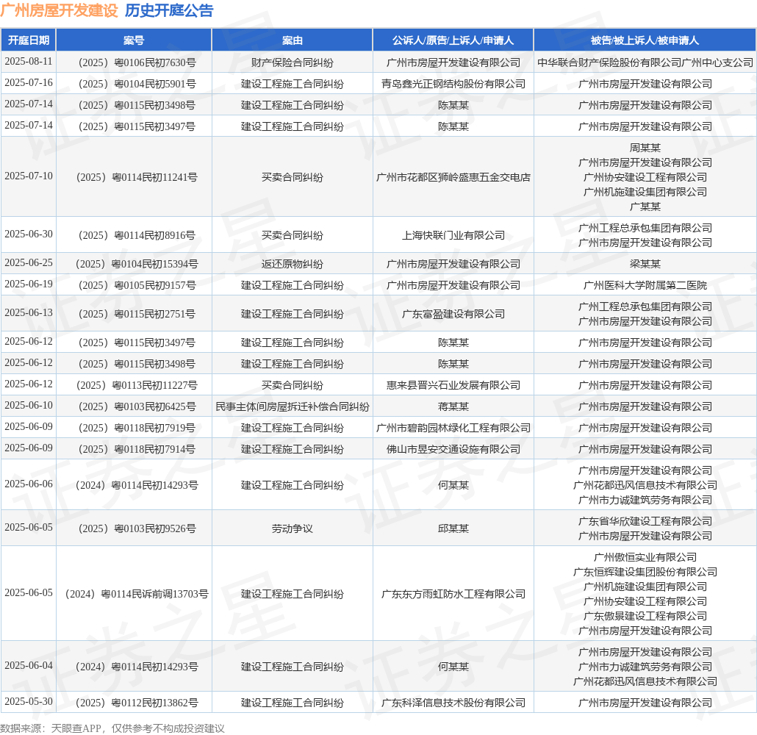Click the 开庭日期 column header
The width and height of the screenshot is (757, 735).
tap(29, 40)
